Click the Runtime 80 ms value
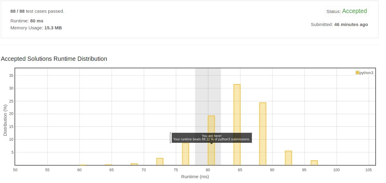 tap(37, 21)
